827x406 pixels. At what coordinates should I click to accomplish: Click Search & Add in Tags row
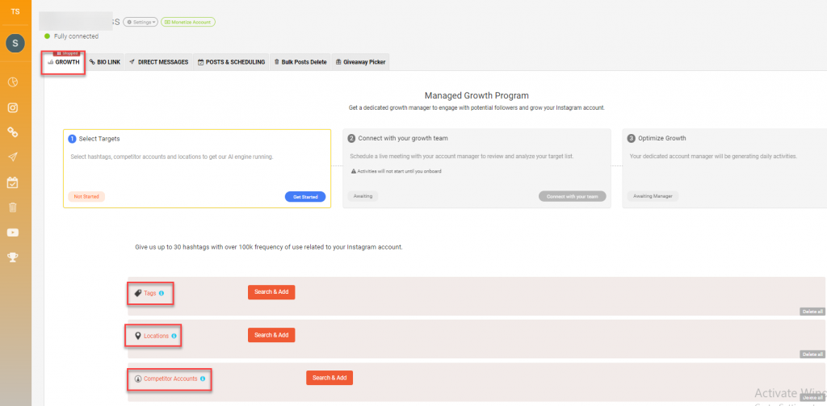[x=271, y=292]
